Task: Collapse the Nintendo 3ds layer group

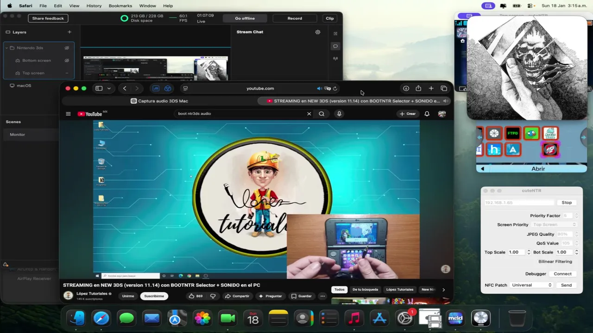Action: tap(6, 48)
